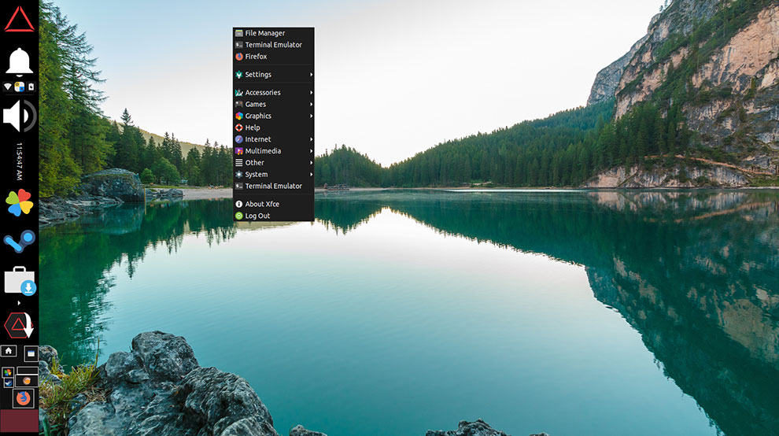Open the Graphics submenu
The width and height of the screenshot is (779, 436).
coord(273,116)
